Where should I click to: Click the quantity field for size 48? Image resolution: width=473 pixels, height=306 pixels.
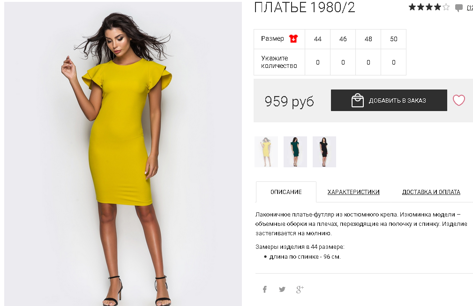click(368, 62)
